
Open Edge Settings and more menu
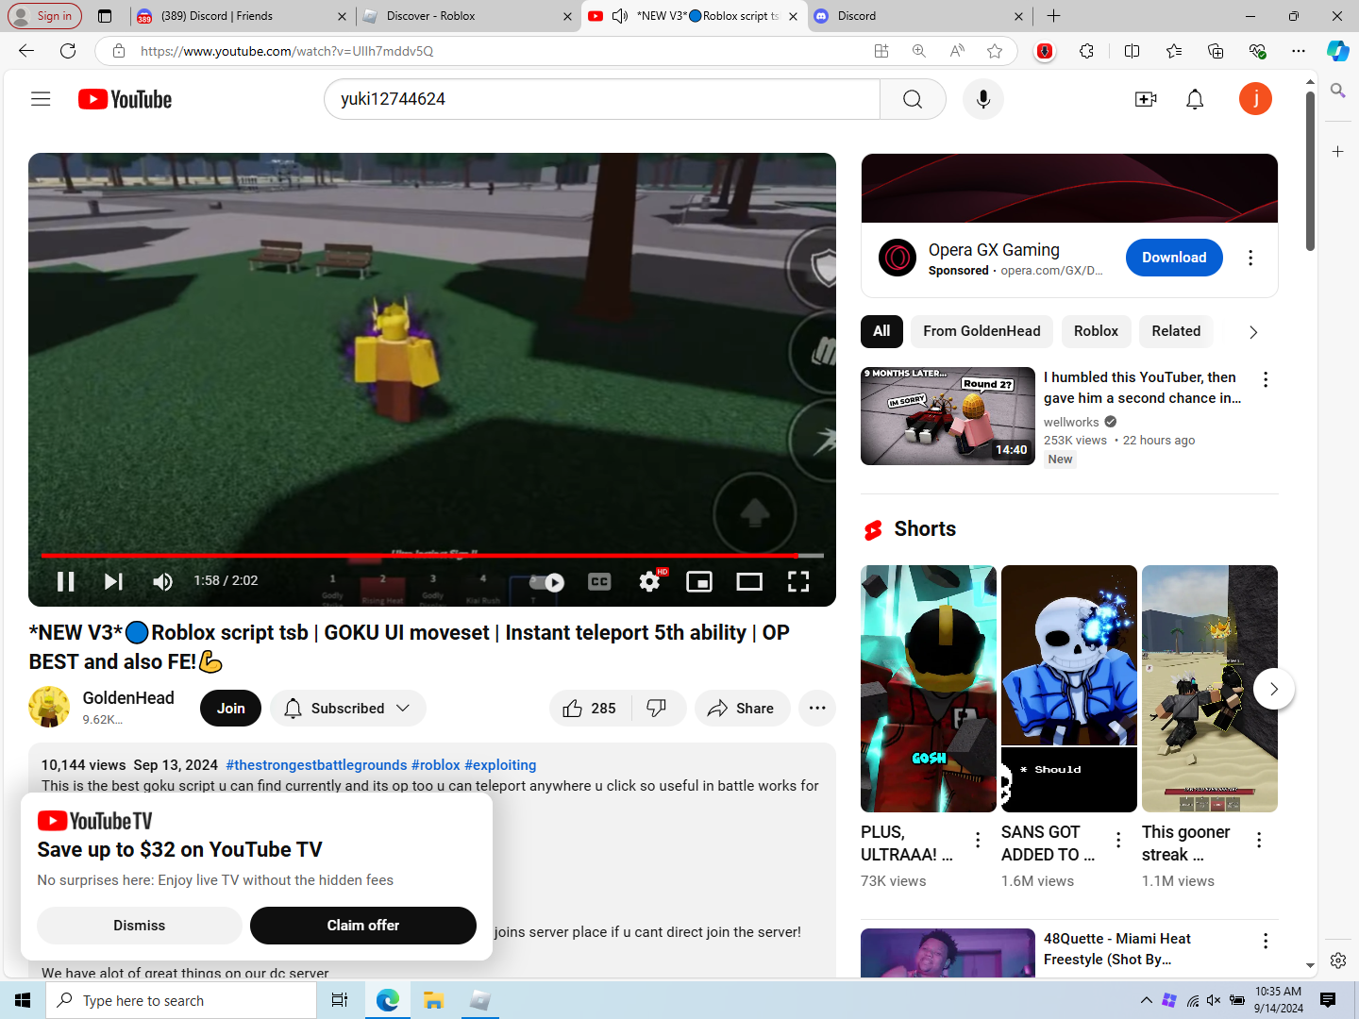coord(1299,51)
